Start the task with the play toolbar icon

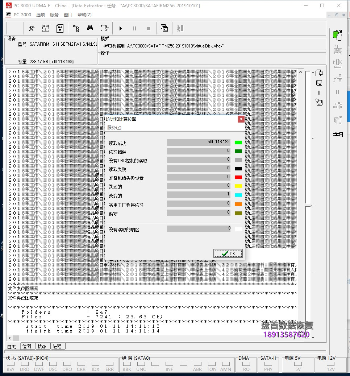[120, 28]
